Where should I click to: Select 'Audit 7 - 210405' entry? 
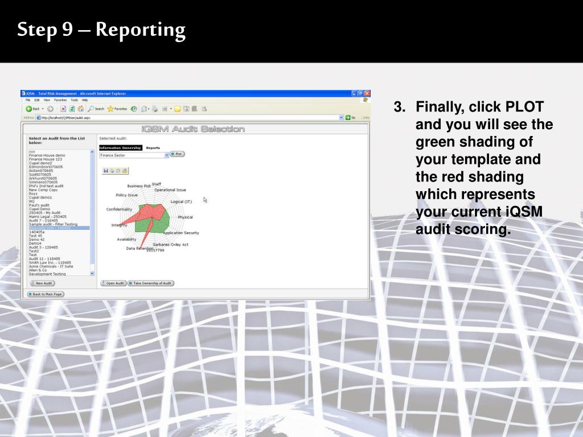[x=43, y=220]
